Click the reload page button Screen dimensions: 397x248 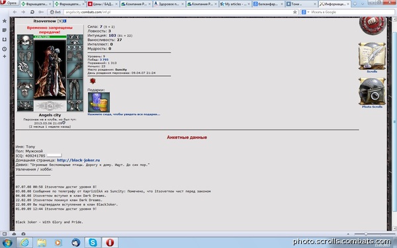(x=32, y=12)
